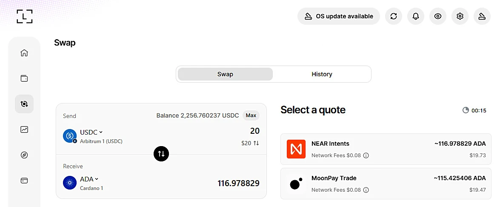This screenshot has width=503, height=207.
Task: Click the Cardano 1 account label
Action: (91, 188)
